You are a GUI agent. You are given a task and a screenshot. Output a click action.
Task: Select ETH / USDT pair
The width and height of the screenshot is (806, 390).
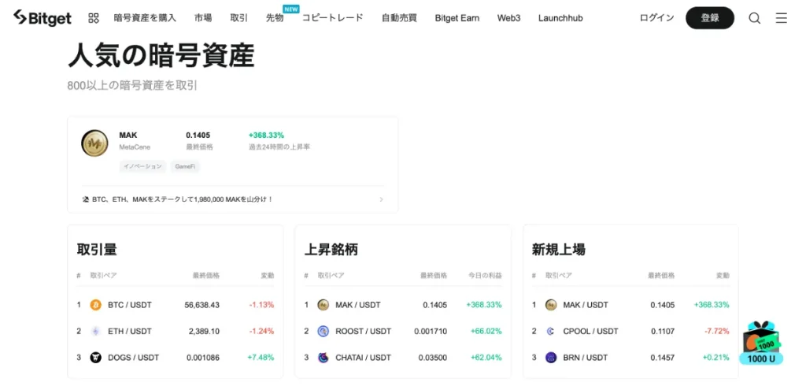pos(130,332)
